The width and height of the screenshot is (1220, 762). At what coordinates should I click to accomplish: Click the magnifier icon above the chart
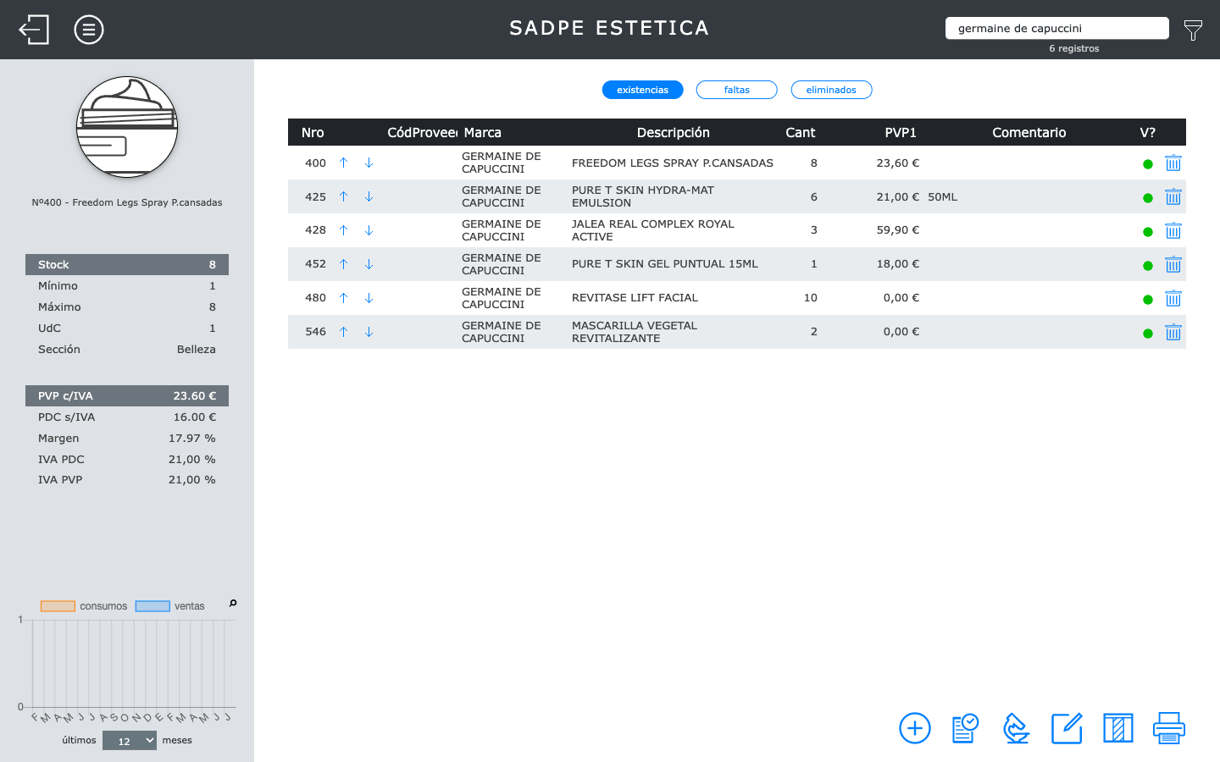point(233,604)
